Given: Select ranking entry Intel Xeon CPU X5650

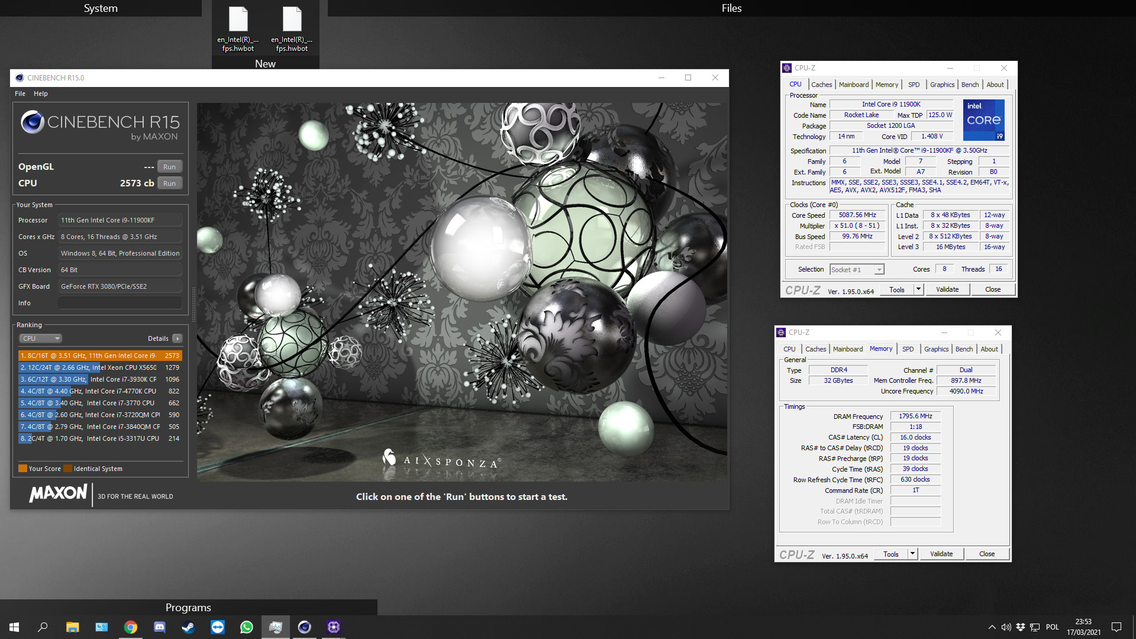Looking at the screenshot, I should [x=100, y=367].
